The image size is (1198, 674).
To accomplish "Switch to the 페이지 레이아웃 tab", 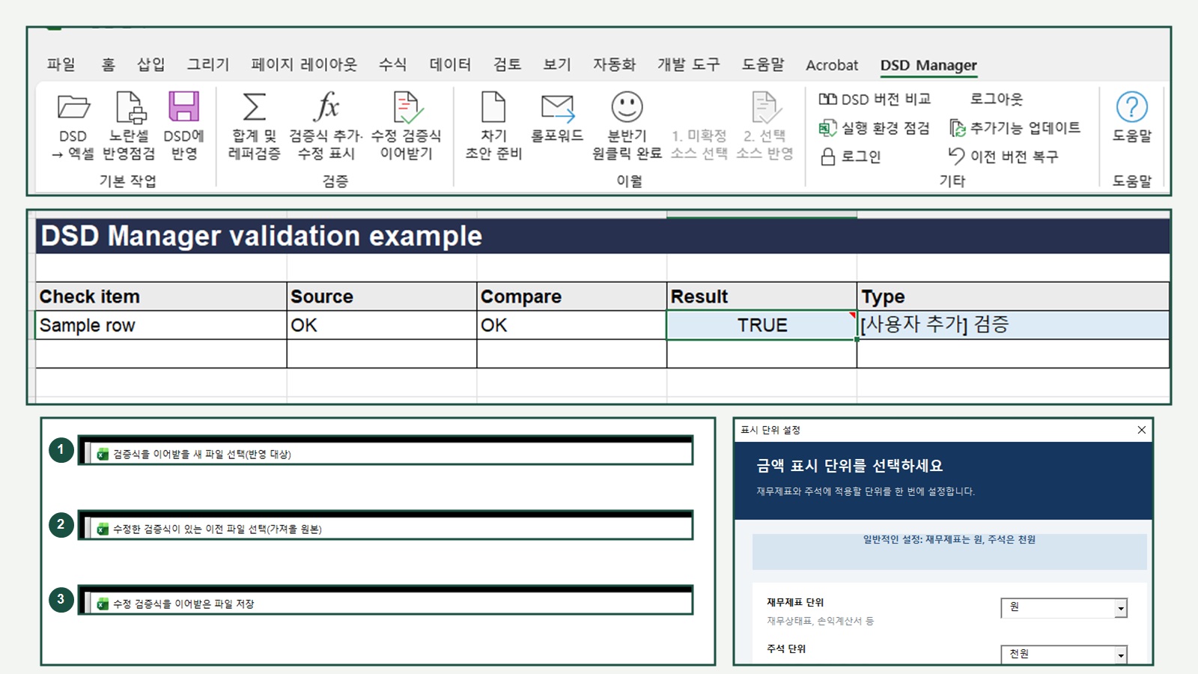I will (304, 64).
